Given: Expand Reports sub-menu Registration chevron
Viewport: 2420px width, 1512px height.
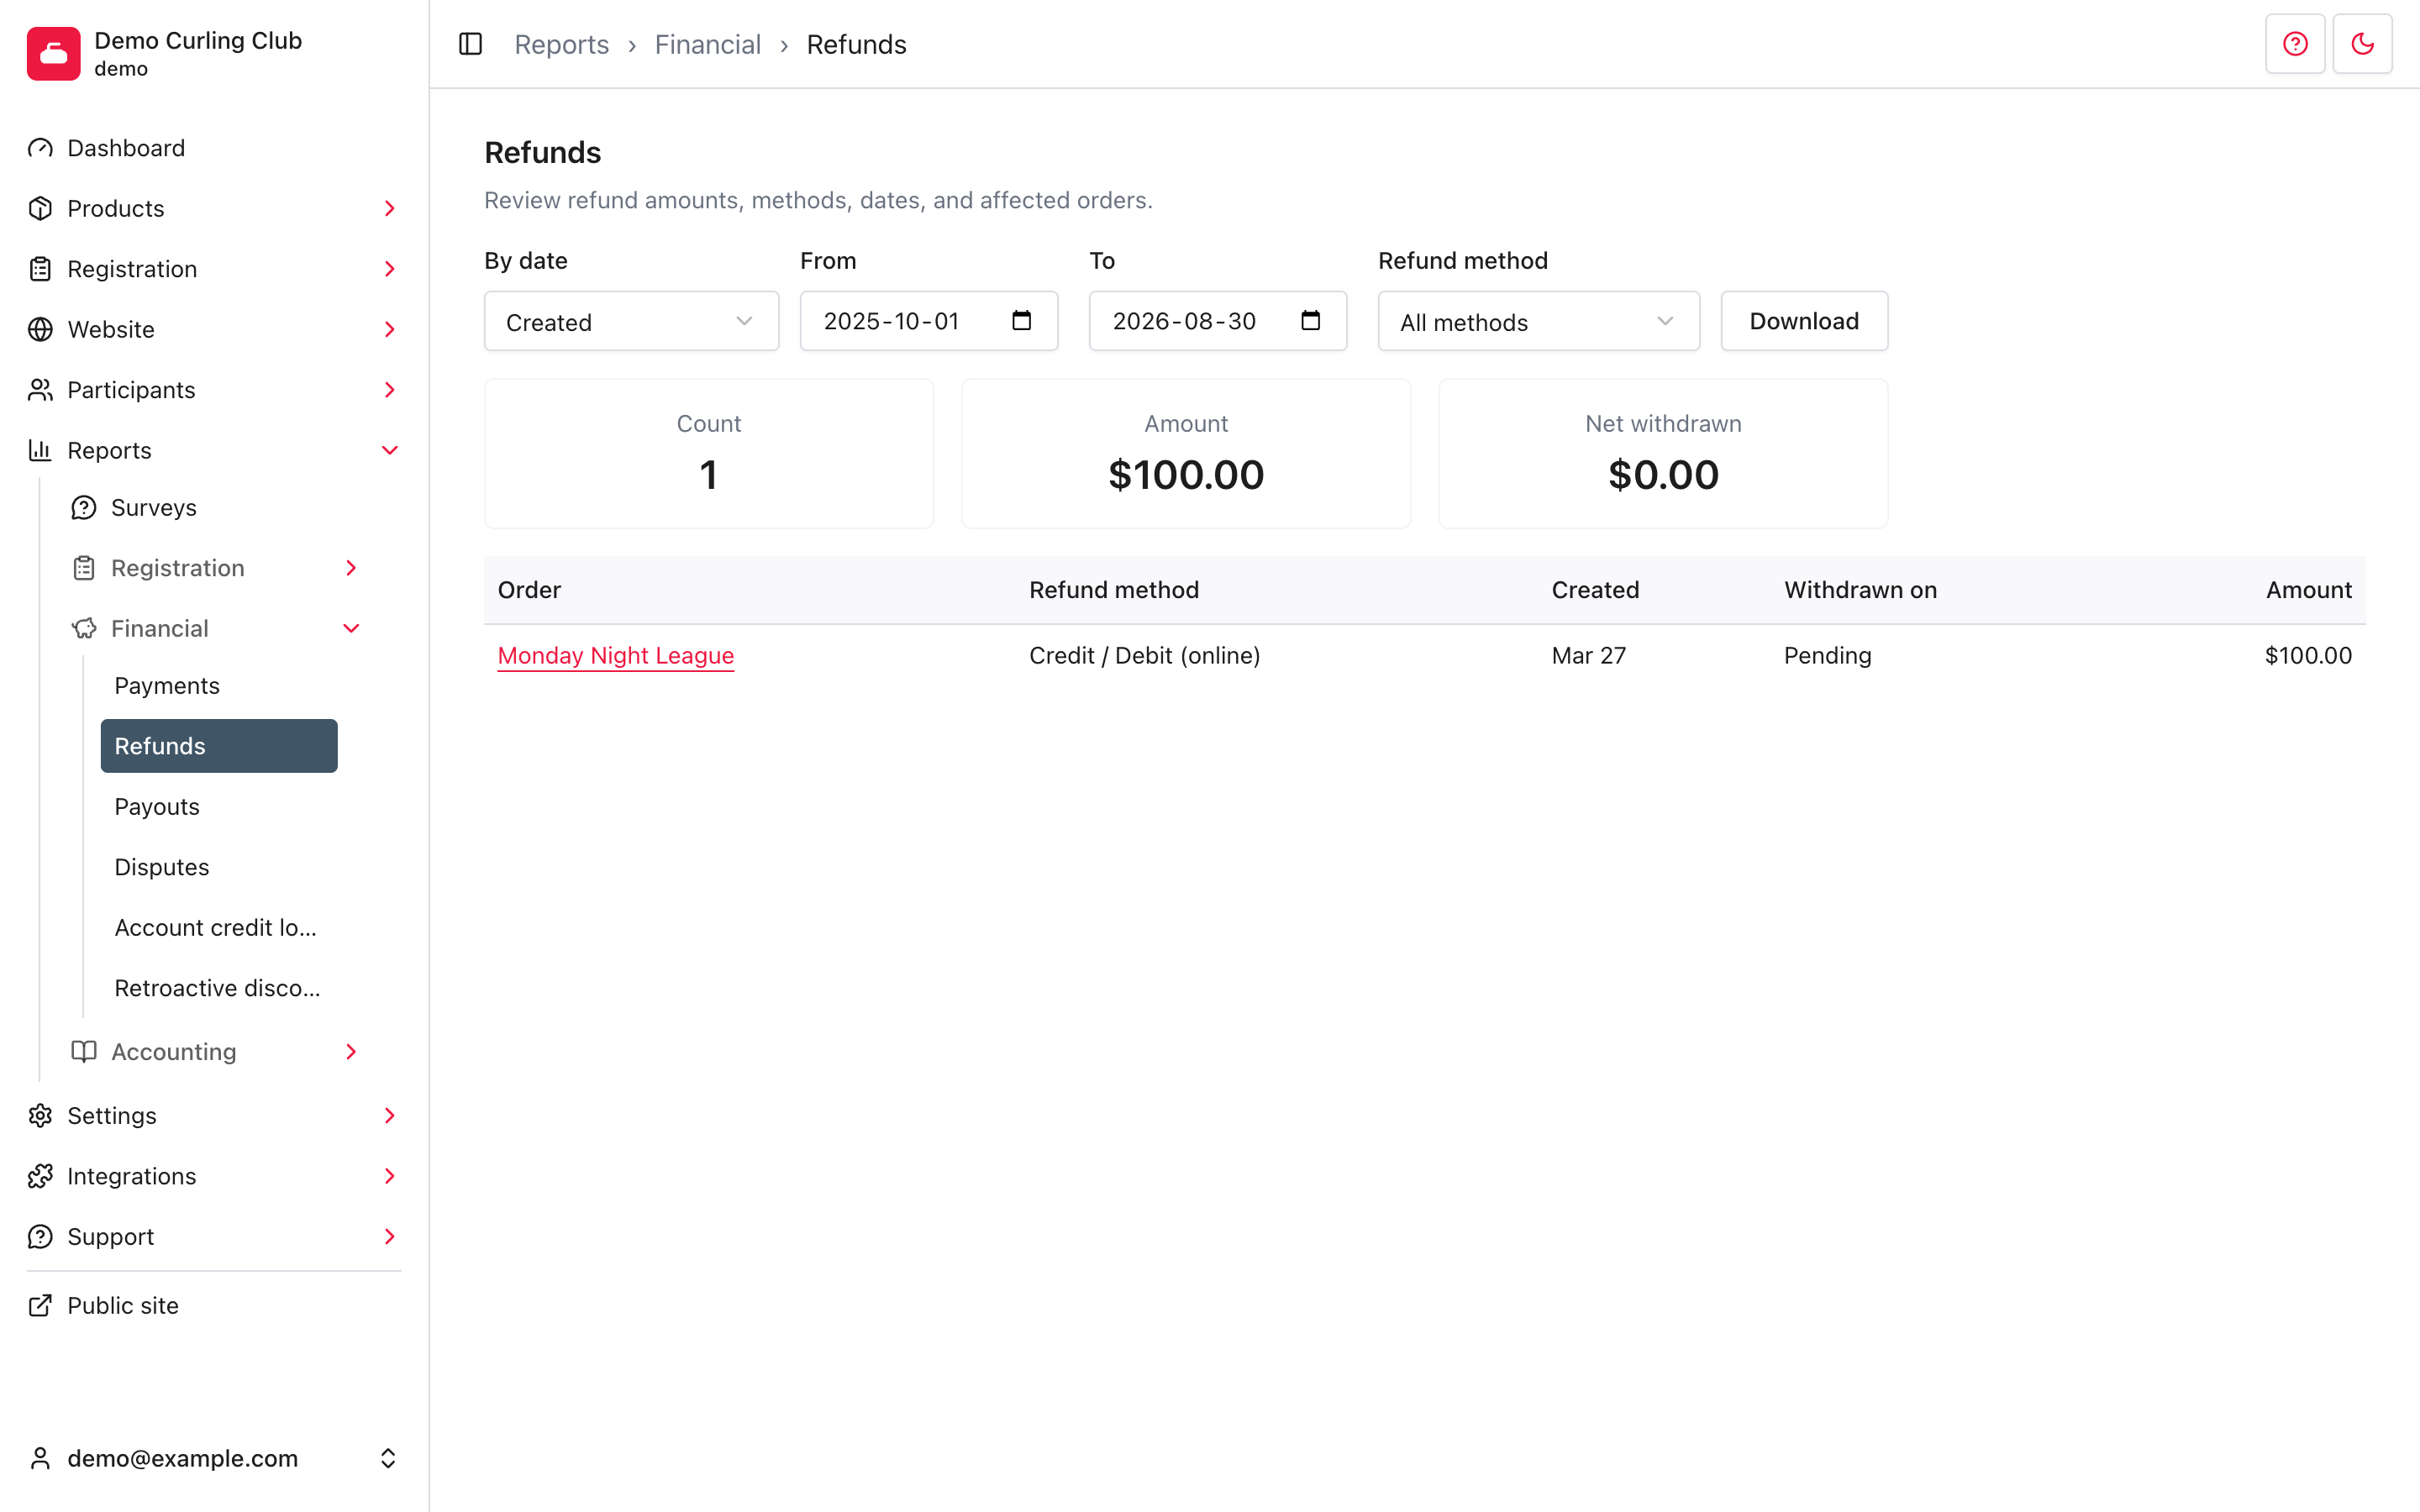Looking at the screenshot, I should pos(351,568).
